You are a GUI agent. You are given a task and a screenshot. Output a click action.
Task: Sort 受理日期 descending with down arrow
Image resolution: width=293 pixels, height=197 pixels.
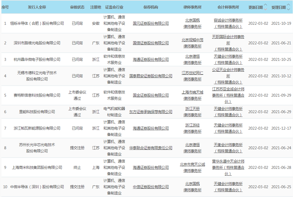pyautogui.click(x=289, y=9)
